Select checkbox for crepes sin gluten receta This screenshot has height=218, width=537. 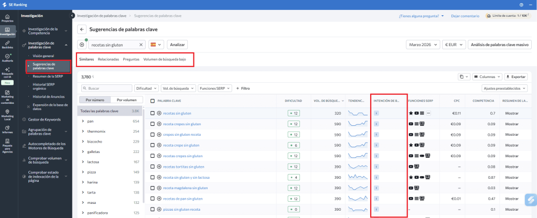[153, 135]
